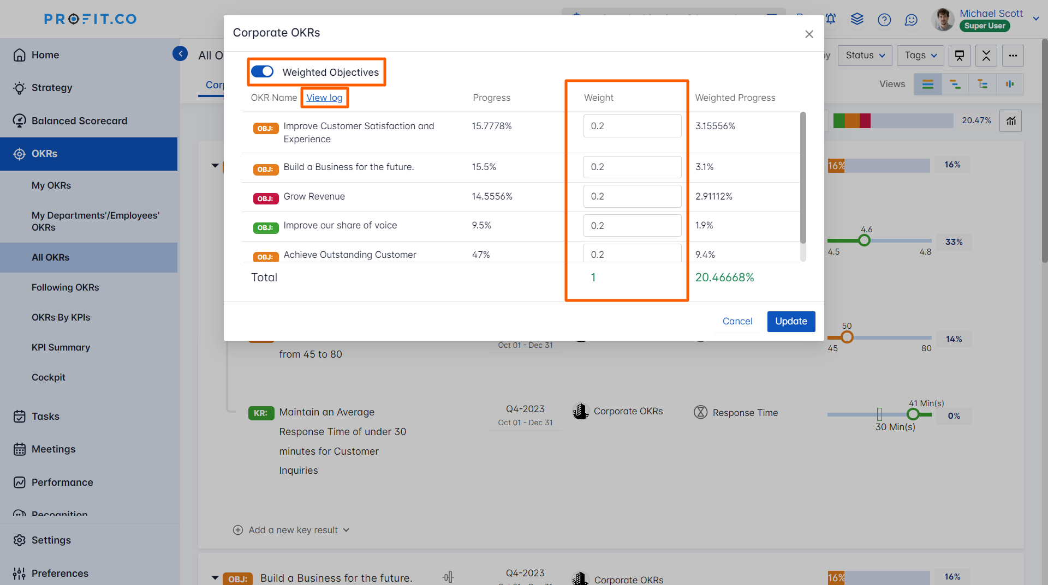Open the OKRs section in sidebar
Viewport: 1048px width, 585px height.
[x=45, y=153]
